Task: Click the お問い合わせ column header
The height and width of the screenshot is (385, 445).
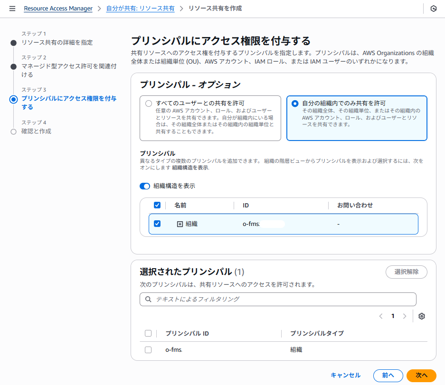Action: pos(355,206)
